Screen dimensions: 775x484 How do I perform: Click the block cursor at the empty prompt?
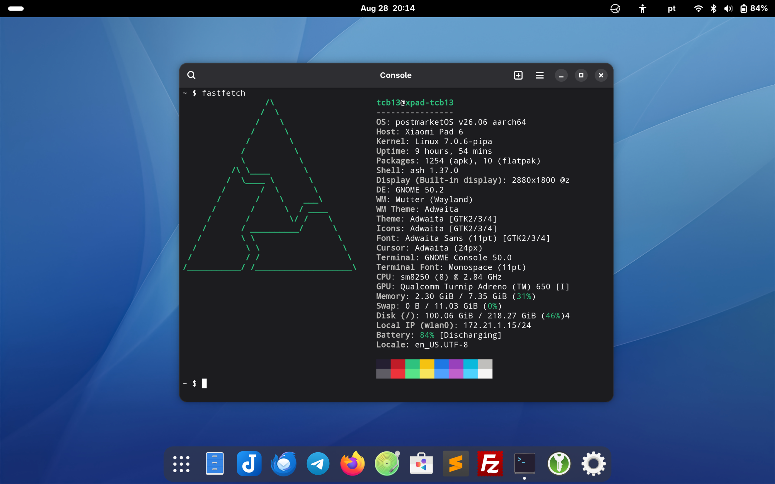(204, 384)
